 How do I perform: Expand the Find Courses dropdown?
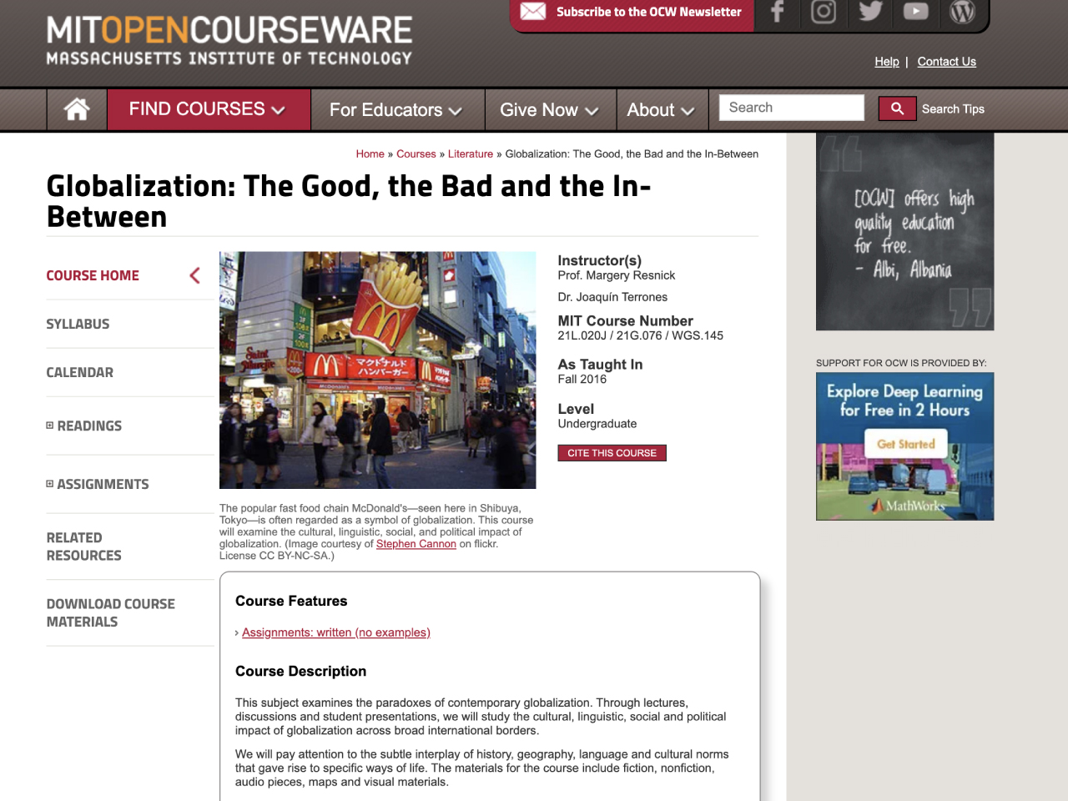208,109
